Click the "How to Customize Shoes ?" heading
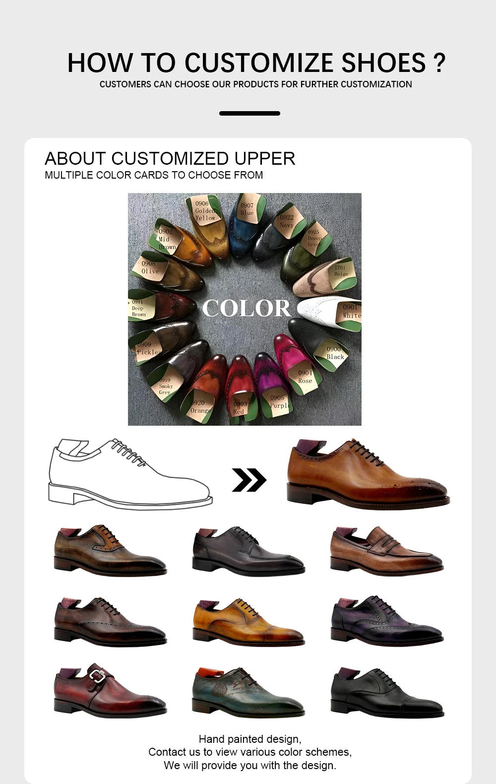The height and width of the screenshot is (784, 496). tap(256, 63)
